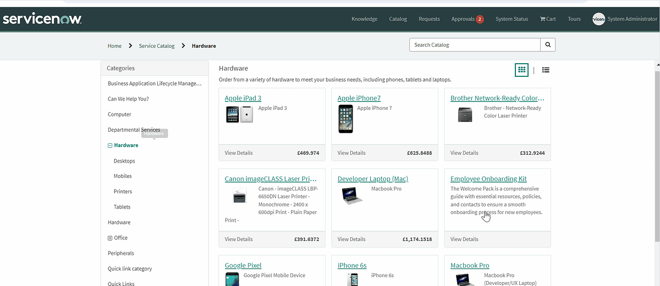Focus the Search Catalog input field
The height and width of the screenshot is (286, 660).
click(x=475, y=45)
